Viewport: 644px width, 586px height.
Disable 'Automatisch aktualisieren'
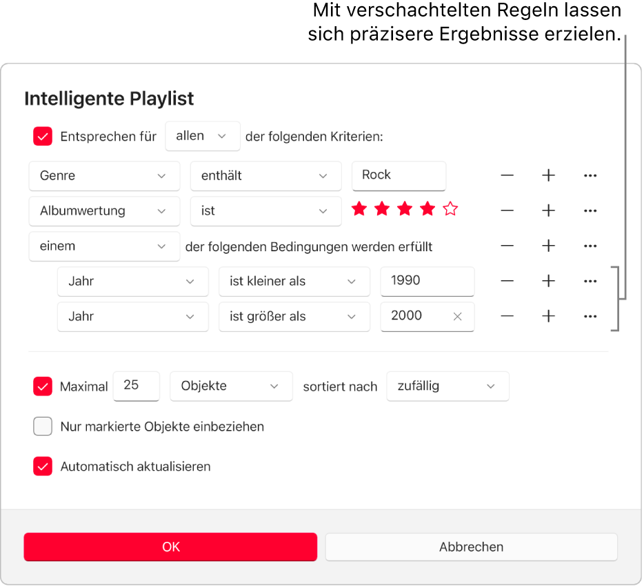(x=43, y=467)
